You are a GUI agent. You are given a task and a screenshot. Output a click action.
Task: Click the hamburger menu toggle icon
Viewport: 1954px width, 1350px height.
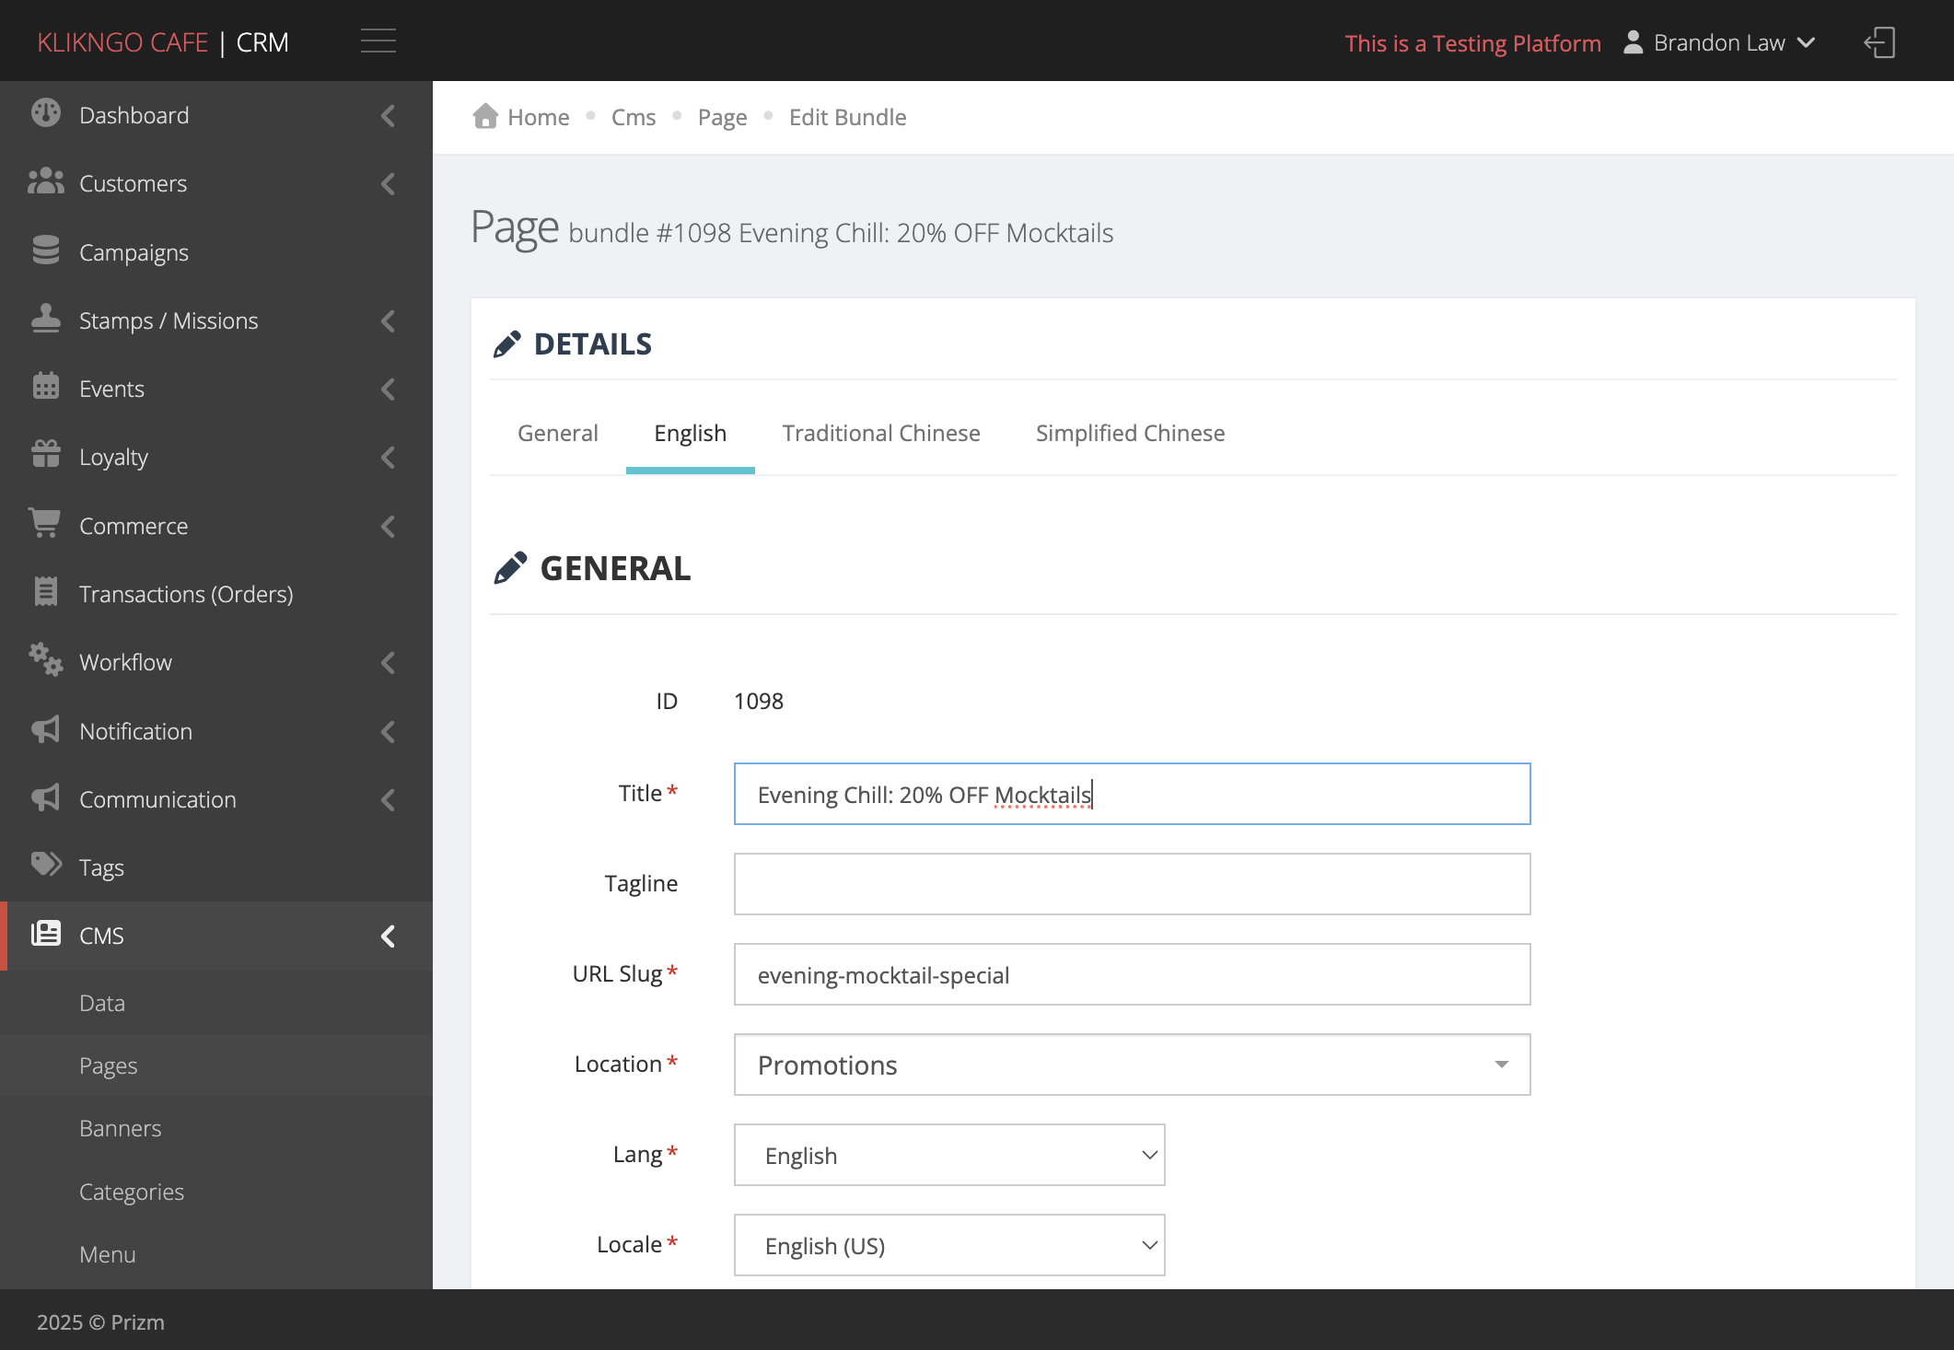(378, 41)
